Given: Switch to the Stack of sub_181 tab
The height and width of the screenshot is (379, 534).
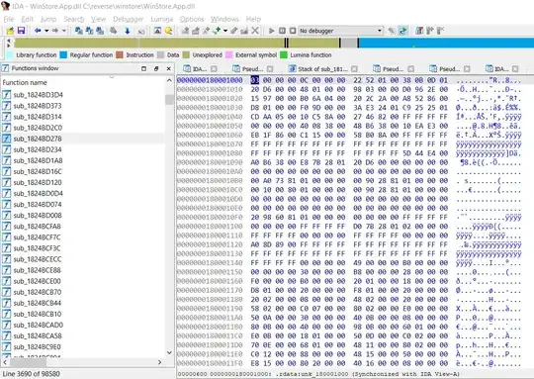Looking at the screenshot, I should (322, 69).
